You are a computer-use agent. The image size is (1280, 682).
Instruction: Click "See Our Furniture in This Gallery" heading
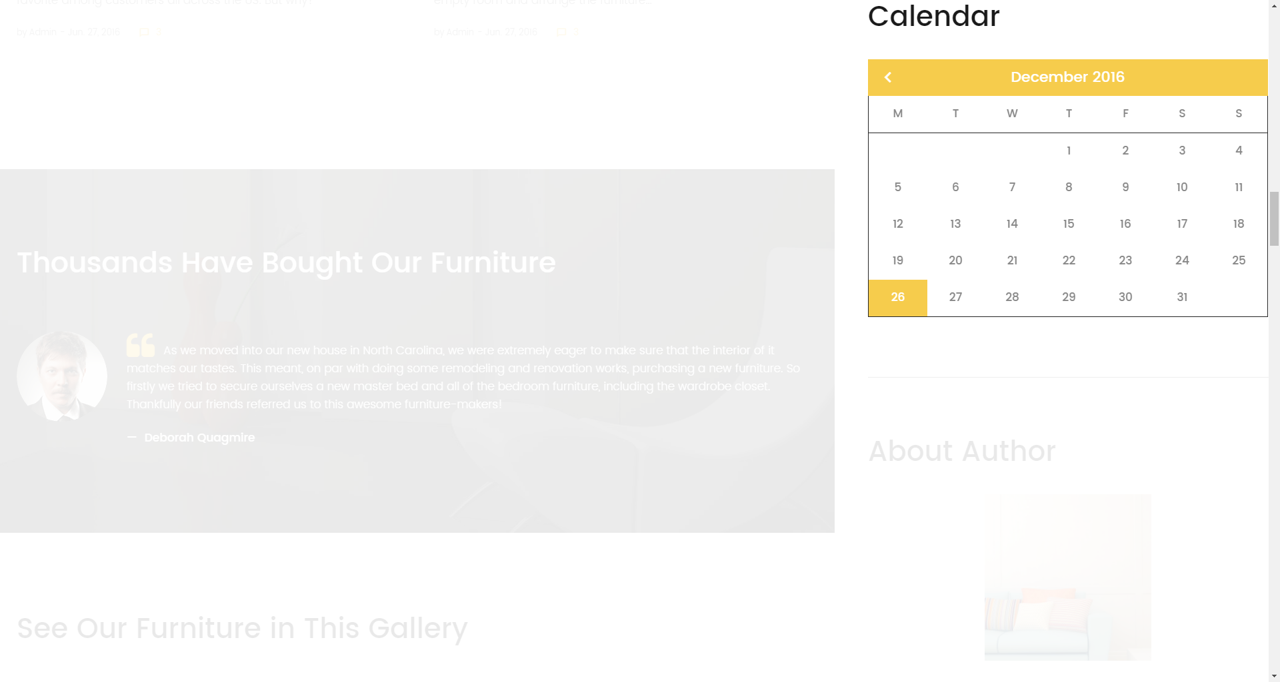242,628
